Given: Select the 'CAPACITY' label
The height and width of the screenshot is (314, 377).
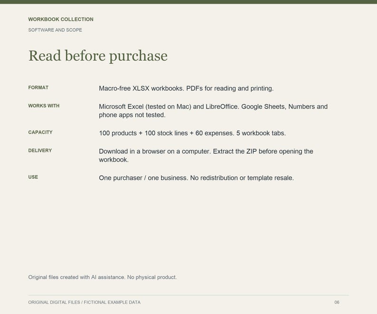Looking at the screenshot, I should [40, 132].
